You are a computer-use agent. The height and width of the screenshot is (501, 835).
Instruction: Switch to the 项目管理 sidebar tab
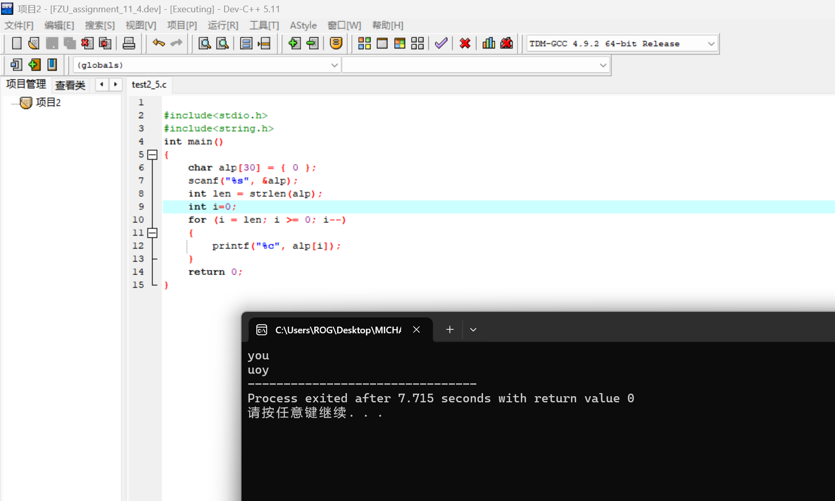[x=26, y=84]
